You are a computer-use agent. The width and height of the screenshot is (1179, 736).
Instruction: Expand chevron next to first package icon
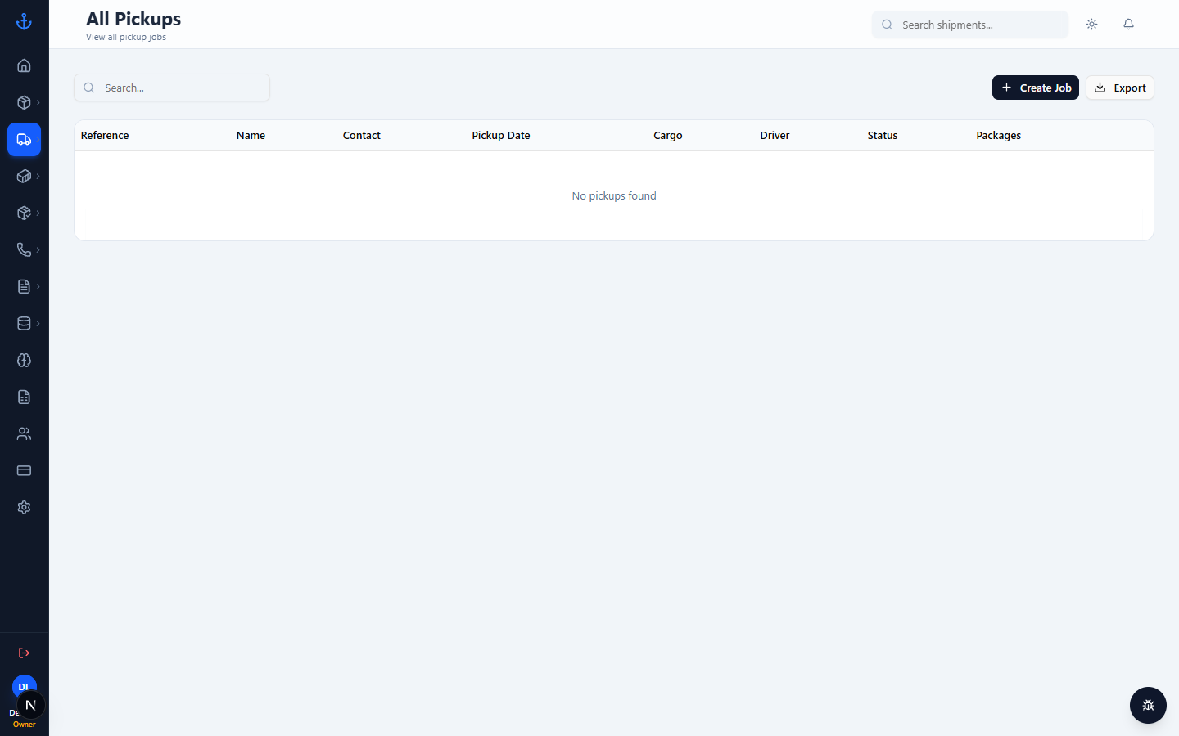click(x=38, y=102)
